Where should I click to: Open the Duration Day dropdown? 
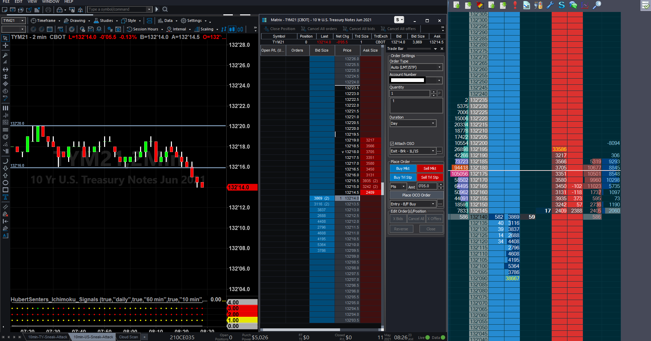[413, 123]
